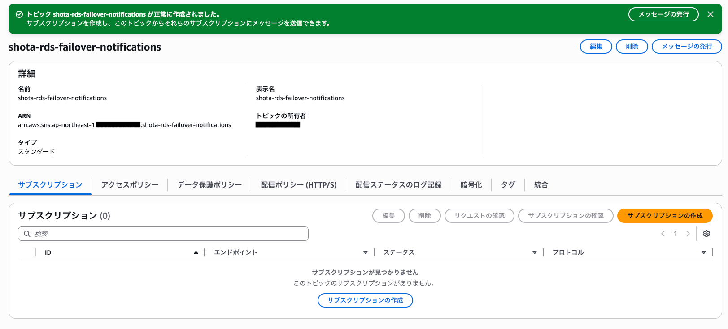Click the 表示名 value text

(301, 98)
